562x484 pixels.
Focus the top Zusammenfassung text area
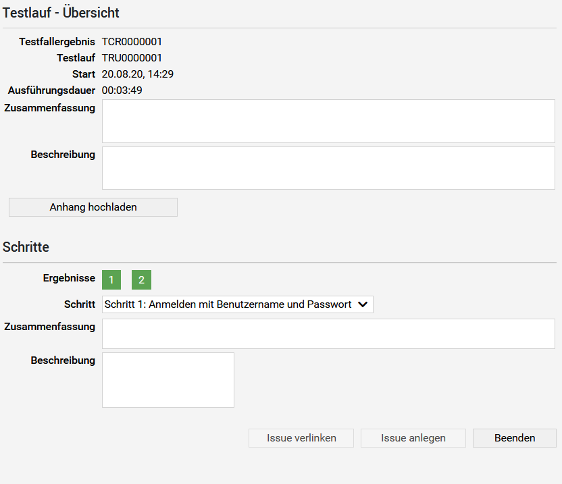pos(328,121)
